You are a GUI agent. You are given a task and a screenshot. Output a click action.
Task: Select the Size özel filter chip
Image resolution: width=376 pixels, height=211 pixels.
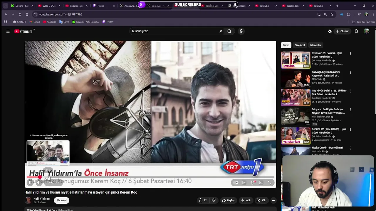tap(300, 45)
